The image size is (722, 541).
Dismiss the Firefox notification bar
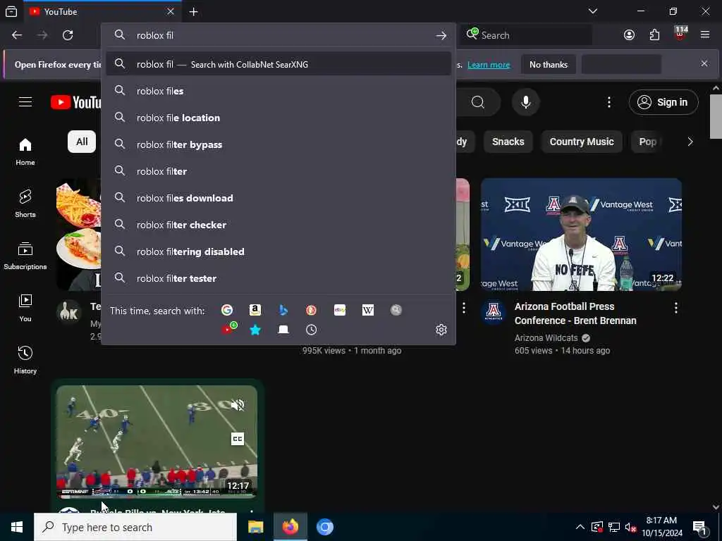coord(704,63)
